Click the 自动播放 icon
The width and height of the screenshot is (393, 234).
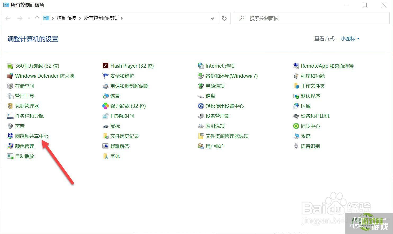(x=10, y=156)
